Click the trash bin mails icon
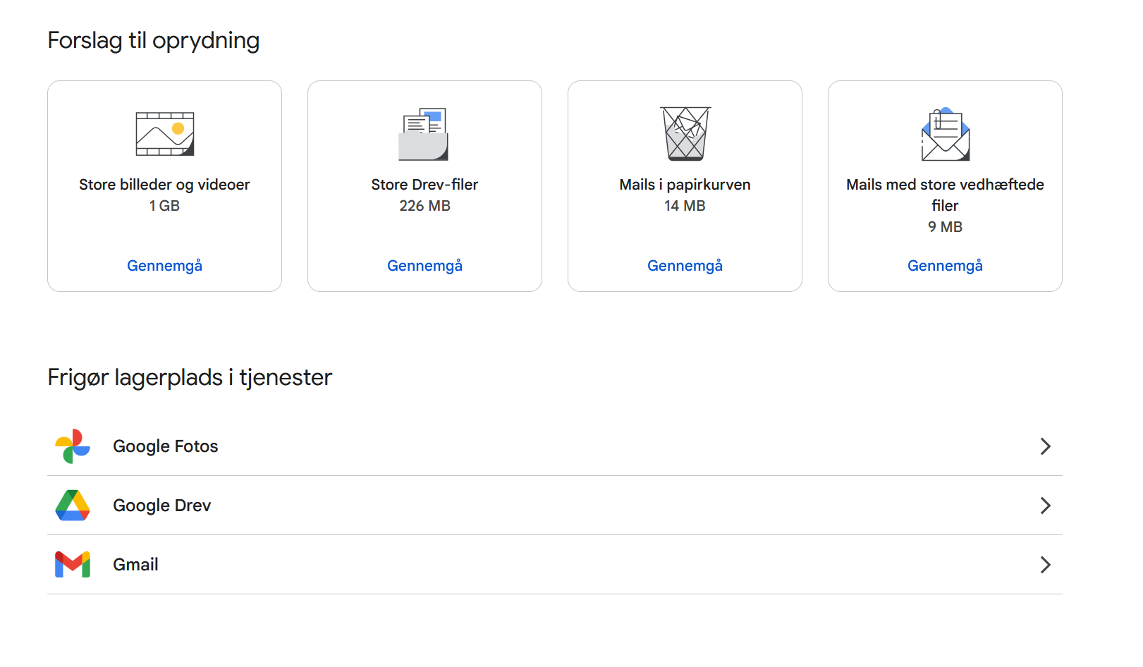 tap(685, 134)
